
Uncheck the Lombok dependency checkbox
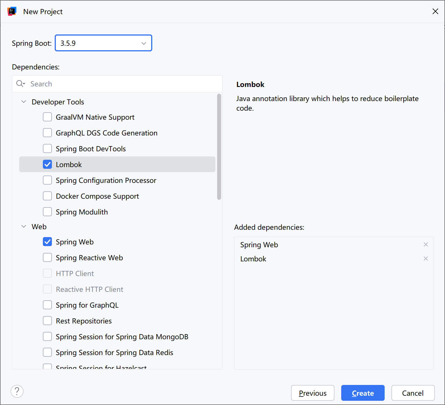pos(47,164)
